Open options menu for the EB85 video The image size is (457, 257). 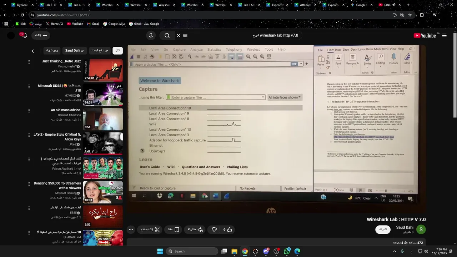tap(29, 208)
